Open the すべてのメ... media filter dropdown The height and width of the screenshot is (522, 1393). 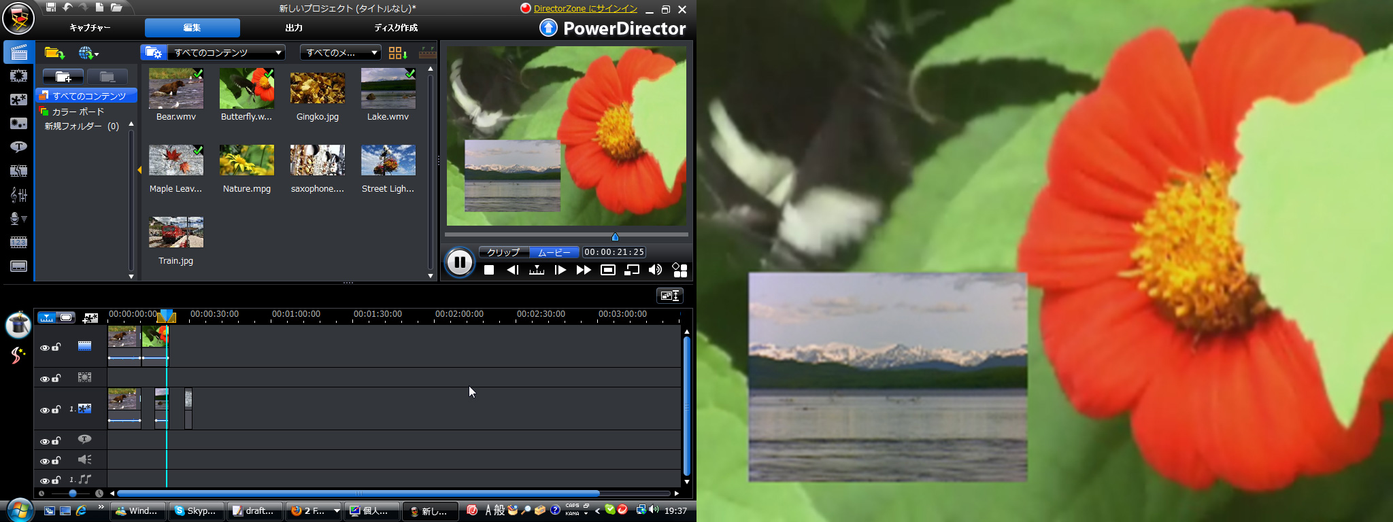point(340,52)
